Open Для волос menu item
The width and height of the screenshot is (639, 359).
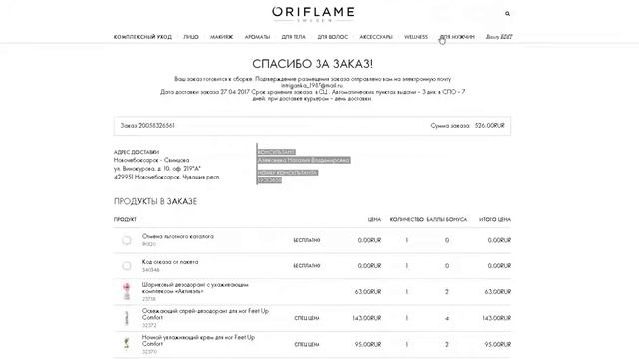click(332, 37)
